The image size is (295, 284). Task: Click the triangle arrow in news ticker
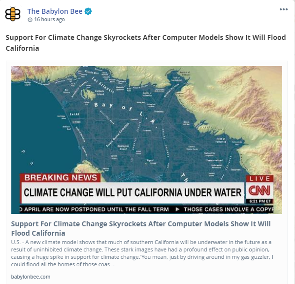[177, 209]
